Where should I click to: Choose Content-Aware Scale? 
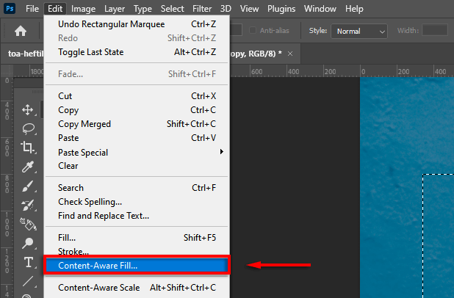137,288
